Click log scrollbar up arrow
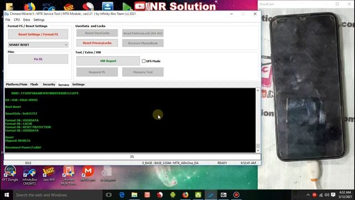This screenshot has width=355, height=200. point(257,91)
